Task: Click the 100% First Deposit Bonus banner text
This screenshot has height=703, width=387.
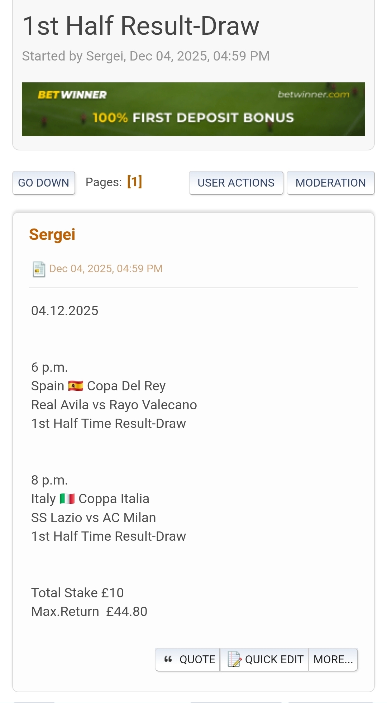Action: click(x=193, y=118)
